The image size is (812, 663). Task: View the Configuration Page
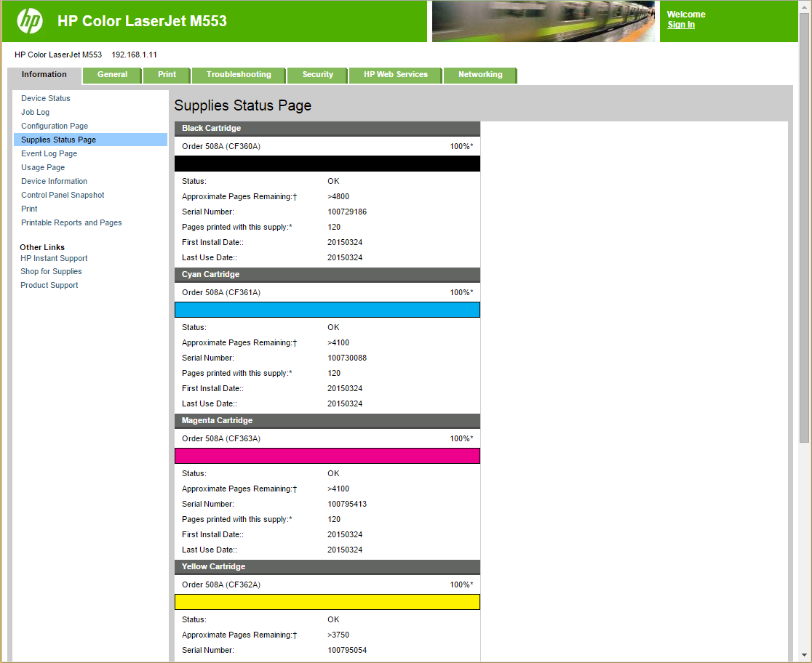click(x=55, y=126)
